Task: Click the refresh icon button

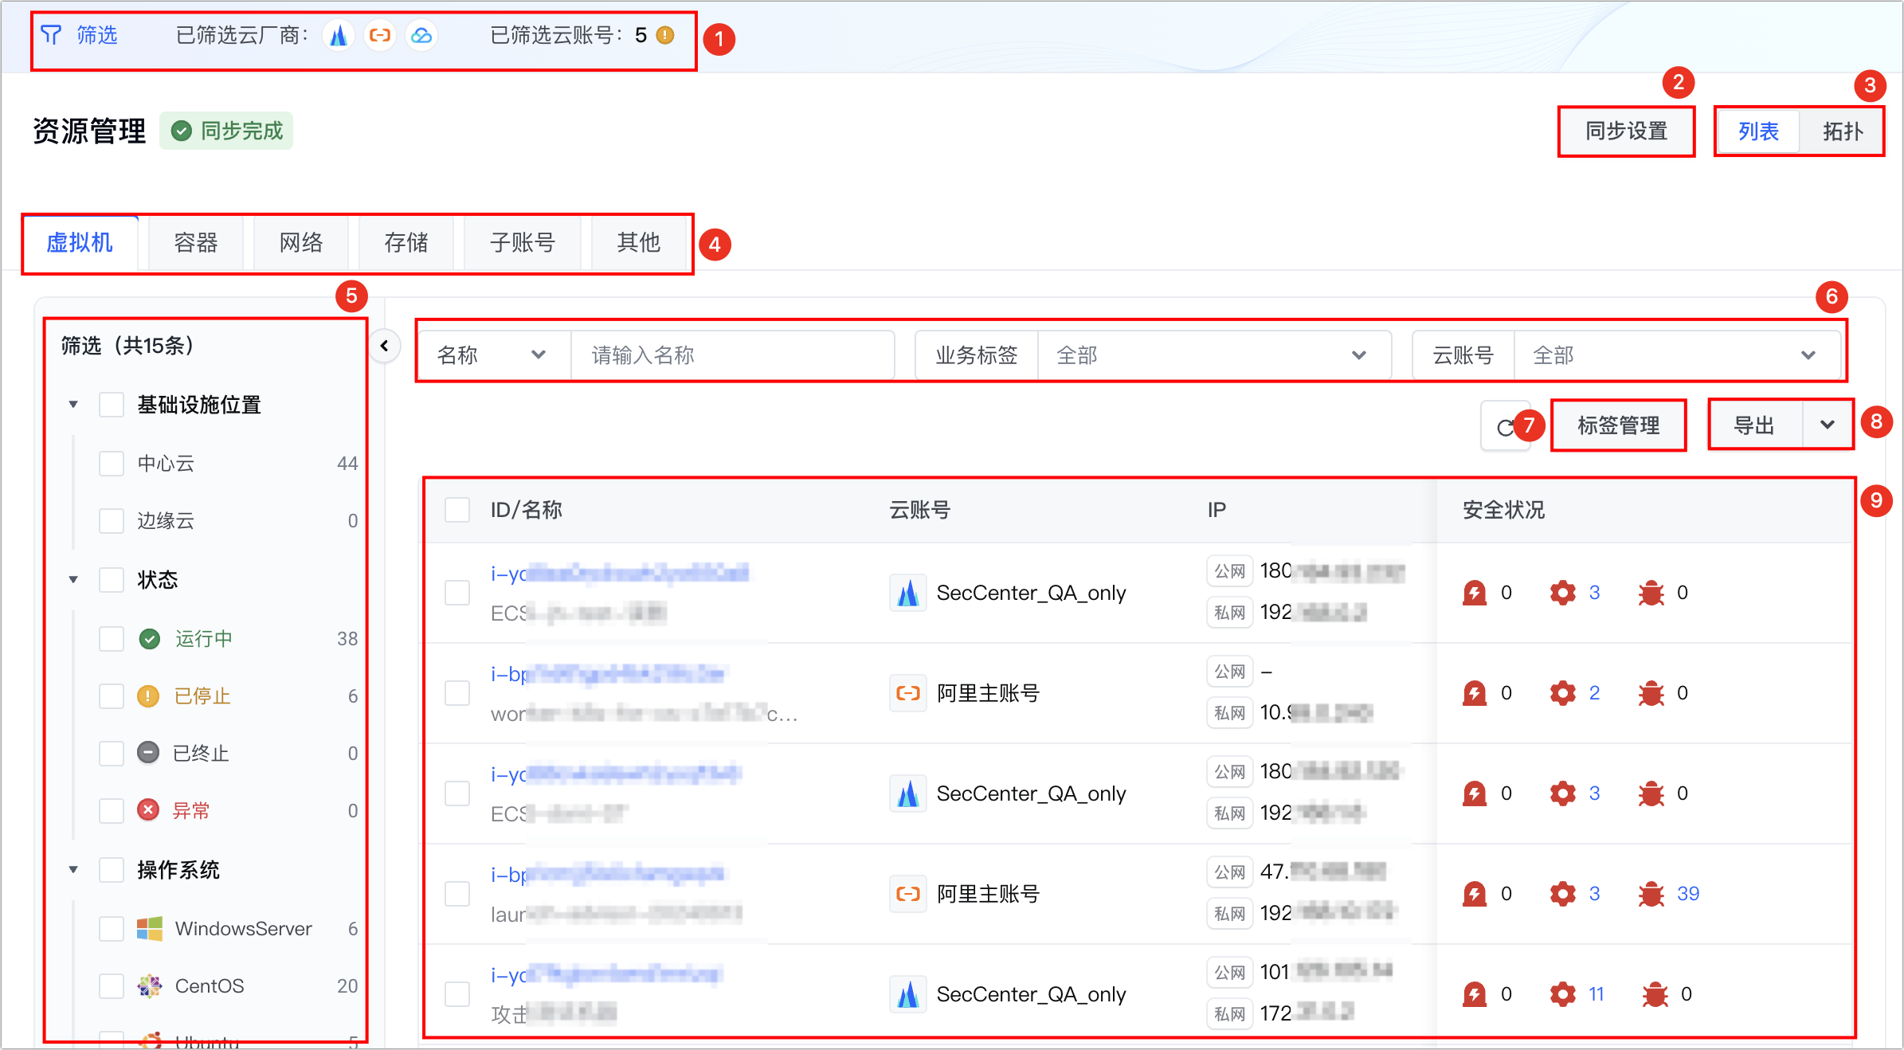Action: (x=1504, y=426)
